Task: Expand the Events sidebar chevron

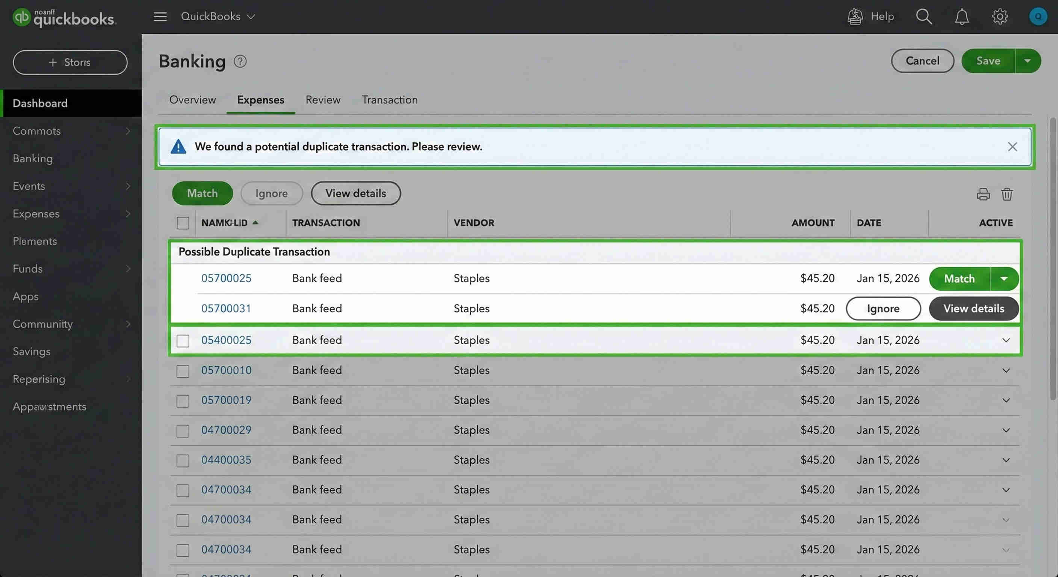Action: (x=128, y=186)
